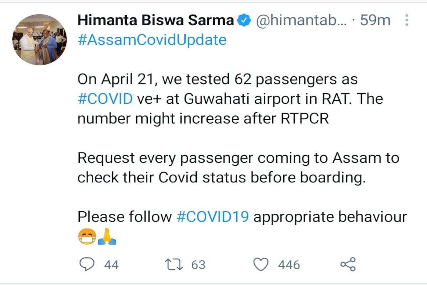Click the blue verified badge
This screenshot has height=285, width=427.
click(244, 21)
